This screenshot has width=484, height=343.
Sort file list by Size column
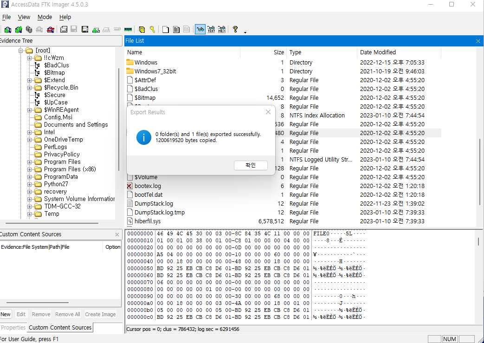click(264, 52)
